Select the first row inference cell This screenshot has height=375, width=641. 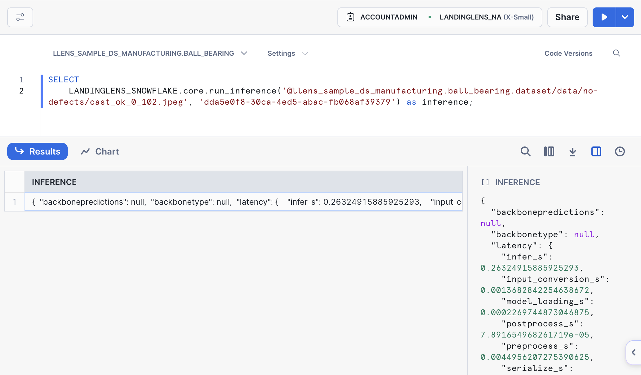[243, 202]
